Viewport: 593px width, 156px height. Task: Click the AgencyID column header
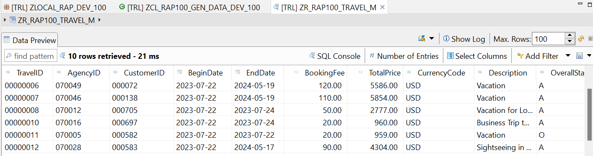click(81, 73)
